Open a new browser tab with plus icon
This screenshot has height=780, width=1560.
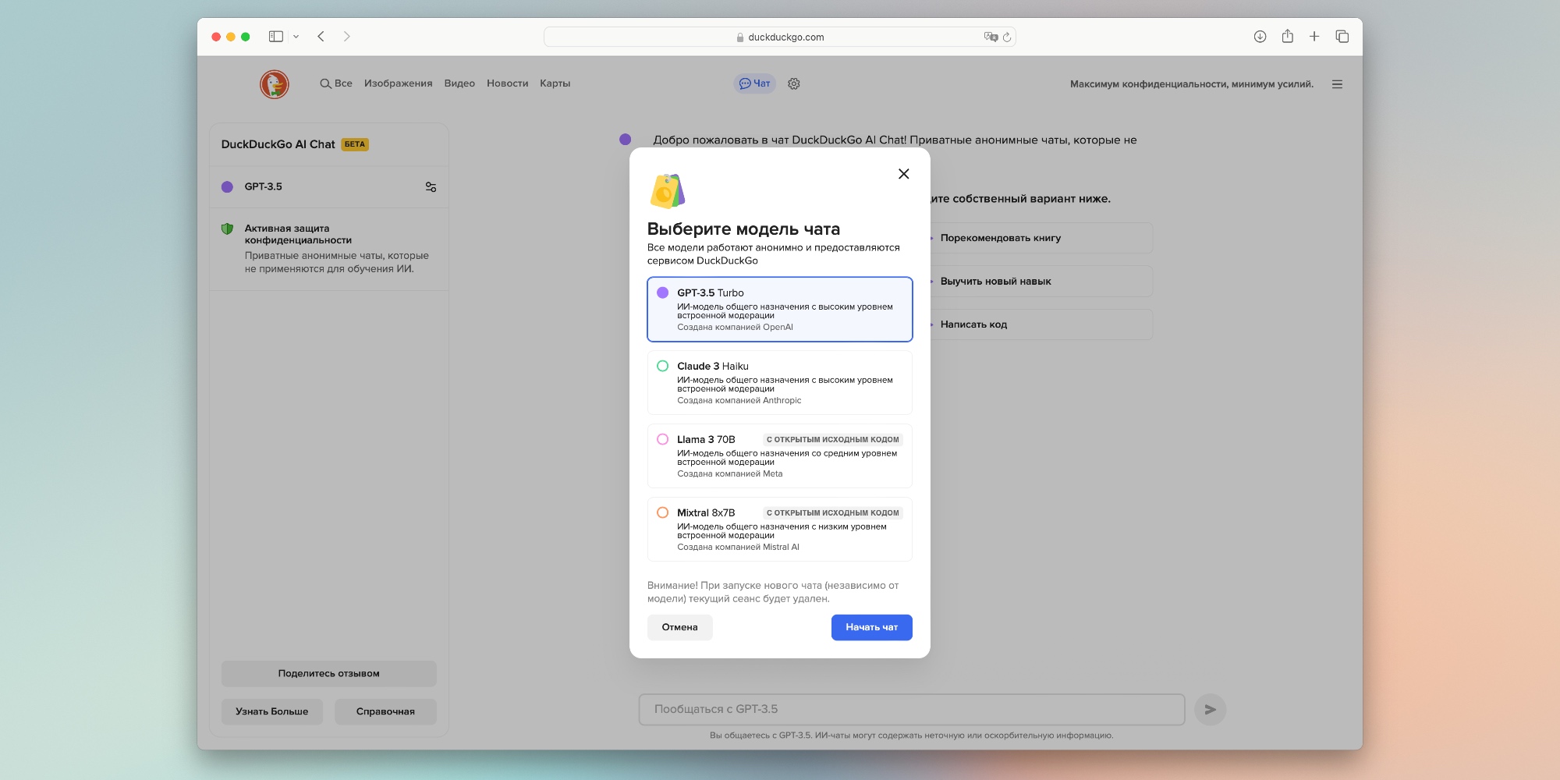[x=1314, y=36]
